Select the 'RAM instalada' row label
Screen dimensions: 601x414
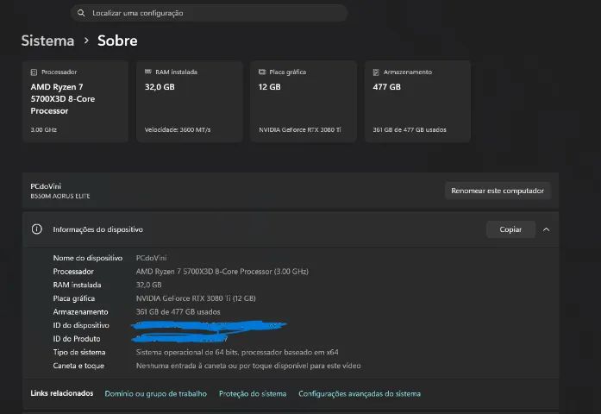(x=77, y=285)
